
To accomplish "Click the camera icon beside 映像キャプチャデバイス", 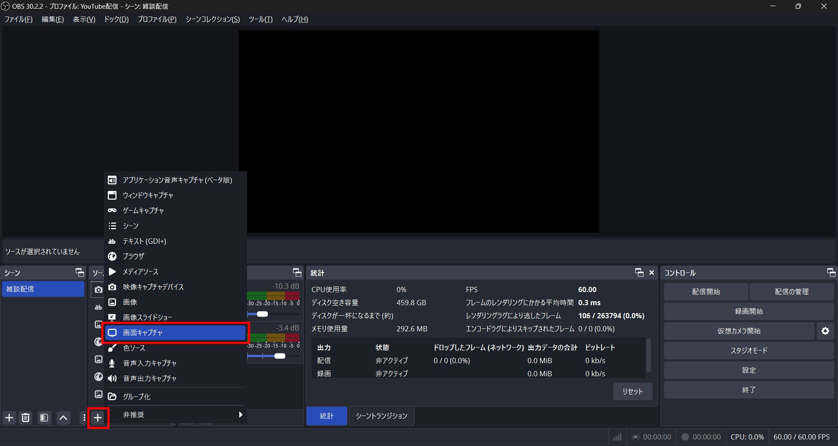I will pos(112,287).
